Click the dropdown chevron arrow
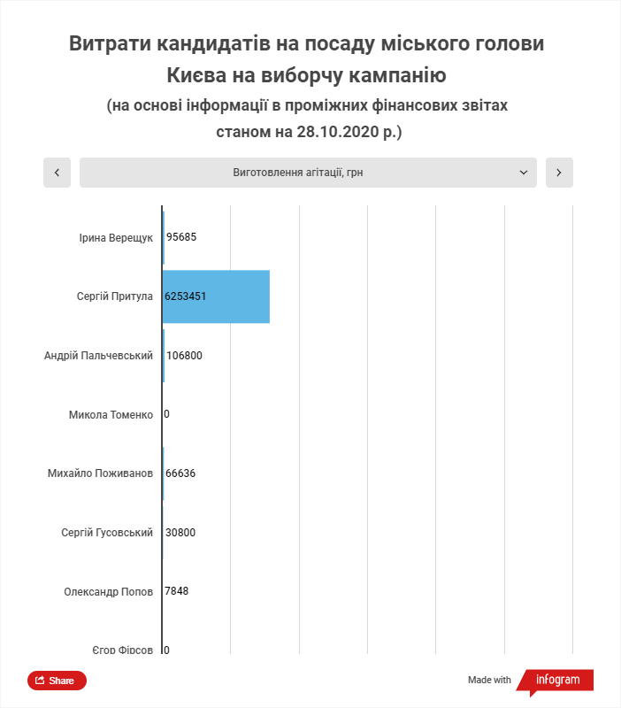Screen dimensions: 621x708 (x=523, y=173)
